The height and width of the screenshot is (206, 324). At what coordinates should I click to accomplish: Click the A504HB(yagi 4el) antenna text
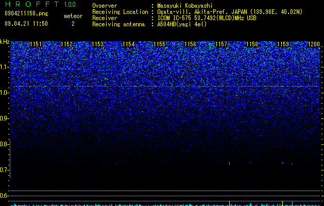(x=182, y=24)
